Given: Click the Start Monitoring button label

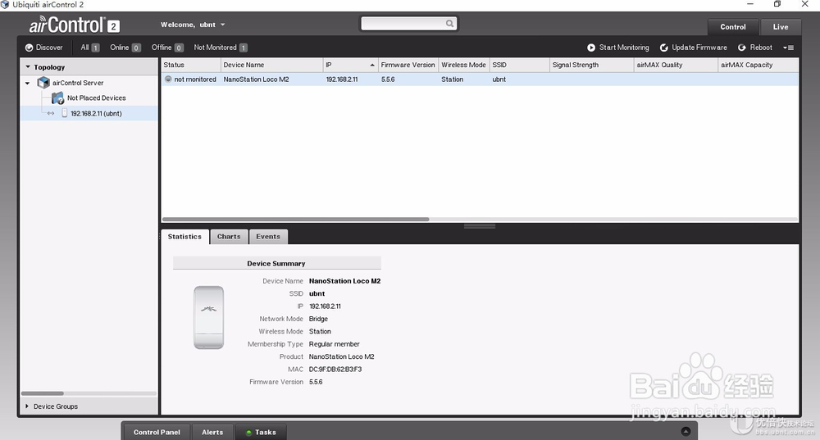Looking at the screenshot, I should point(624,48).
